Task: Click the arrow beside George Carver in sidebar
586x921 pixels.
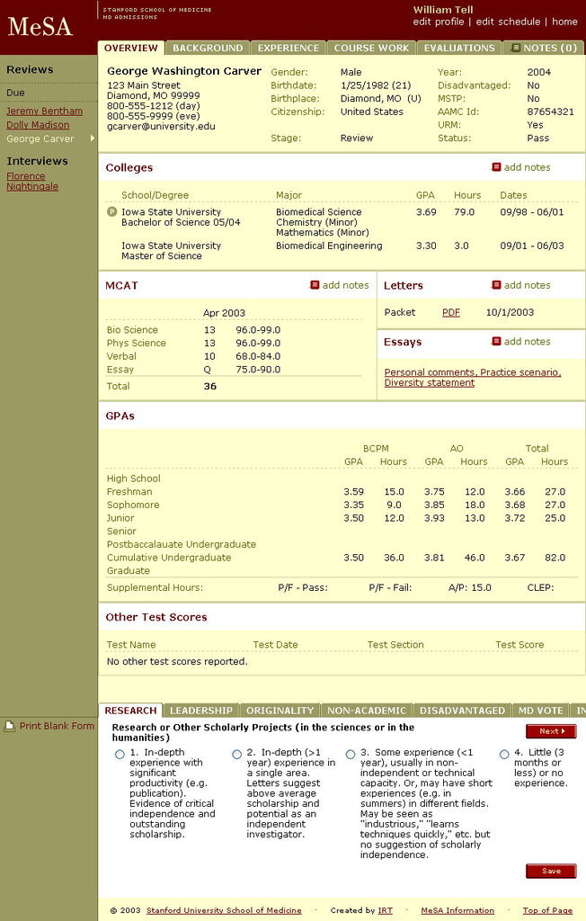Action: point(92,139)
